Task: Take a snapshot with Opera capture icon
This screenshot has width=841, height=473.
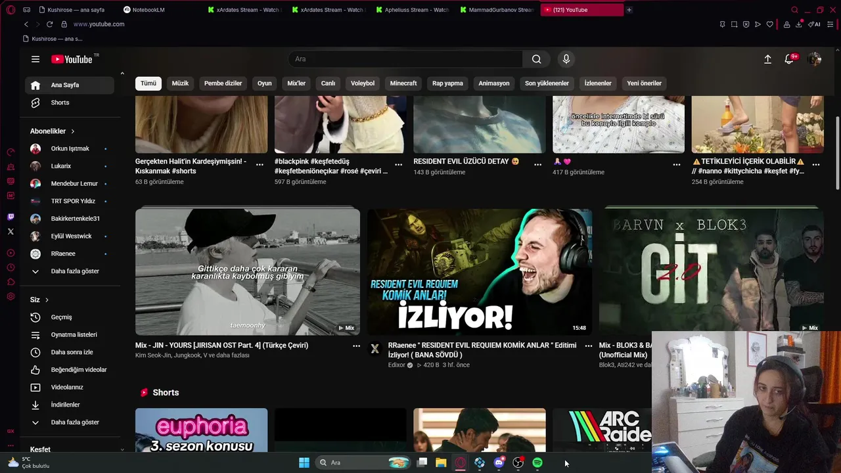Action: point(734,24)
